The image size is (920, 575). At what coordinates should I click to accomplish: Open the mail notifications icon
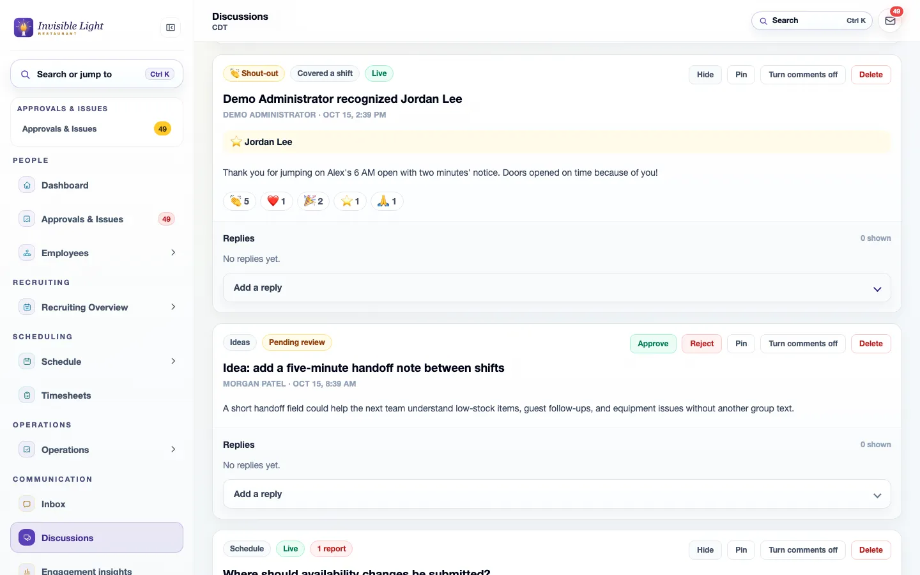[890, 20]
